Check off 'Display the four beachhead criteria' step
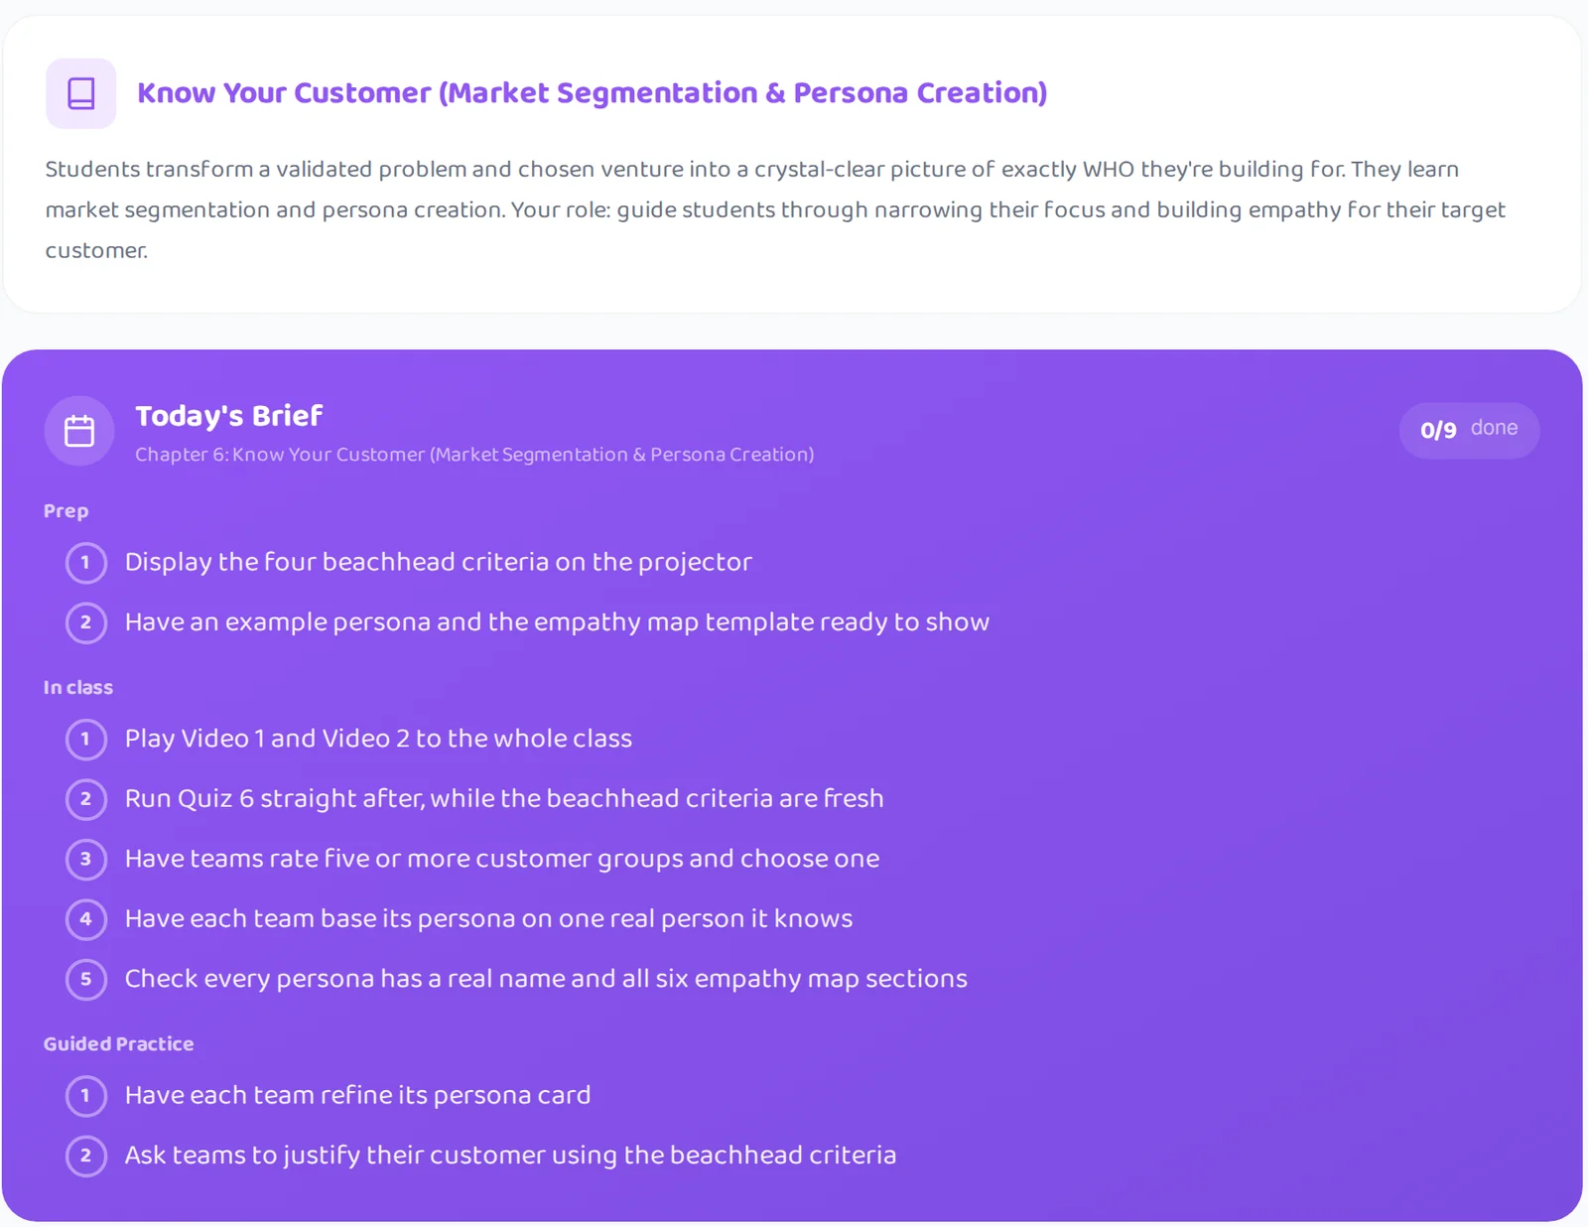 (86, 563)
